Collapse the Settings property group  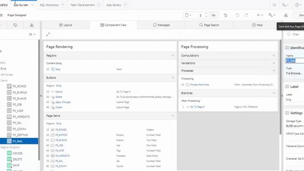coord(287,113)
